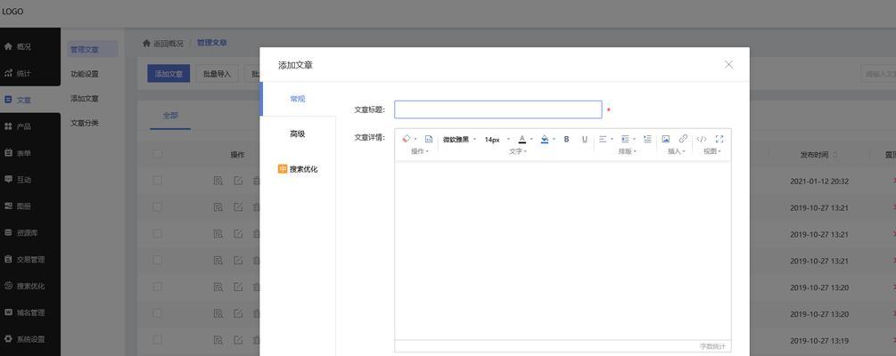Click inside the 文章详情 editor body
896x356 pixels.
(x=563, y=250)
